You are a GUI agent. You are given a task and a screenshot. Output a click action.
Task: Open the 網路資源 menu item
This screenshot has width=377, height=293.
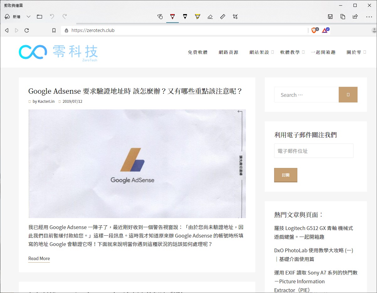[x=228, y=52]
